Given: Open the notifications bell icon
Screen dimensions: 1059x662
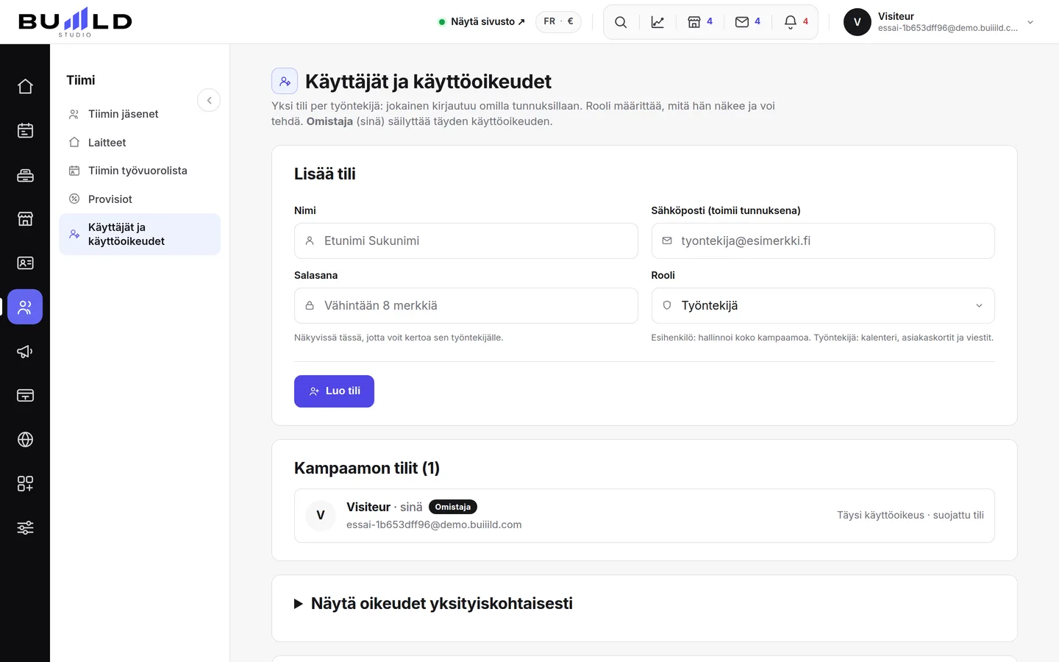Looking at the screenshot, I should click(x=796, y=22).
